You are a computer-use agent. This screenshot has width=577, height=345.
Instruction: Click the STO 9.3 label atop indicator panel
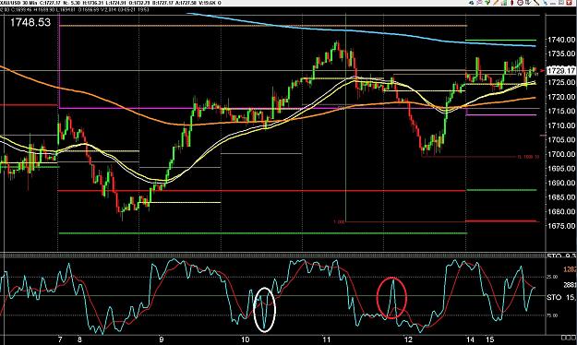click(x=561, y=256)
